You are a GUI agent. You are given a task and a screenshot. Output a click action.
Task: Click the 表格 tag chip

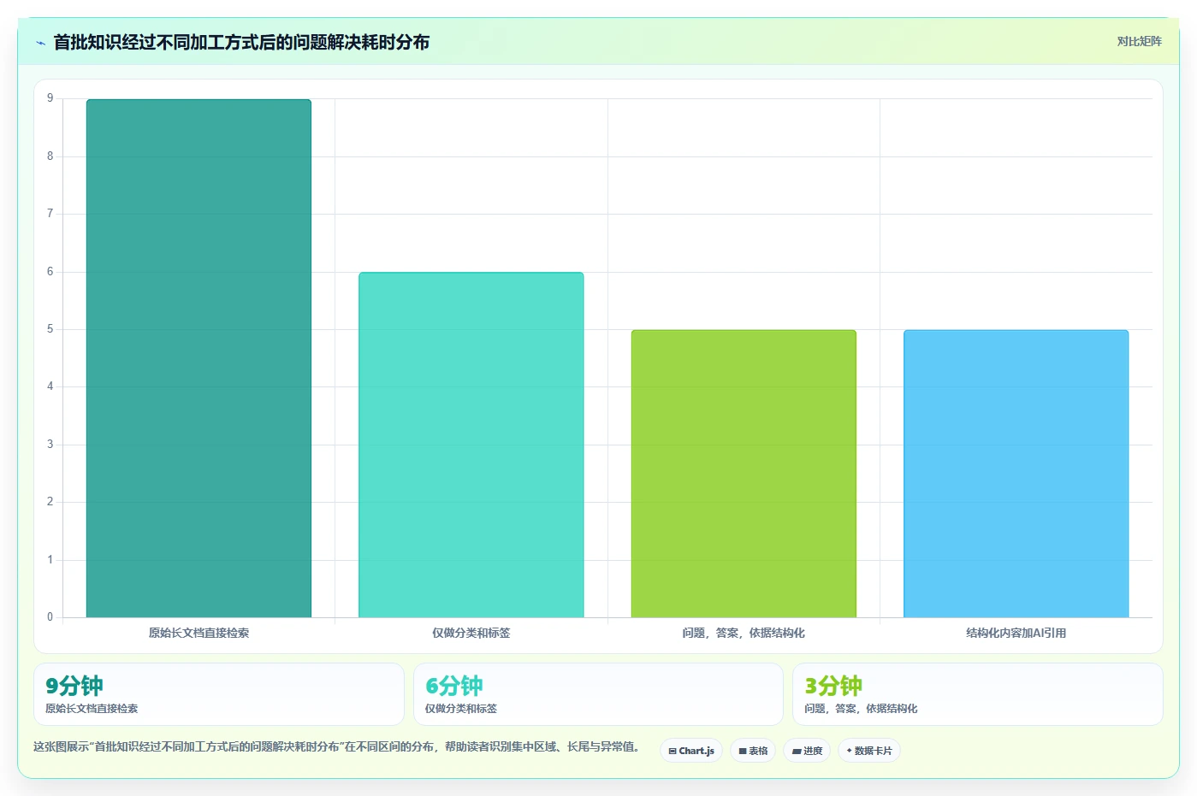pyautogui.click(x=753, y=751)
